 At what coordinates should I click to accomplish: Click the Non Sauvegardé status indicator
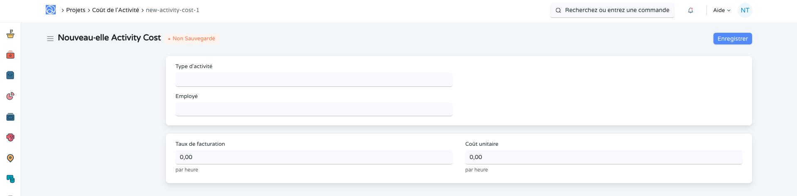(x=192, y=39)
